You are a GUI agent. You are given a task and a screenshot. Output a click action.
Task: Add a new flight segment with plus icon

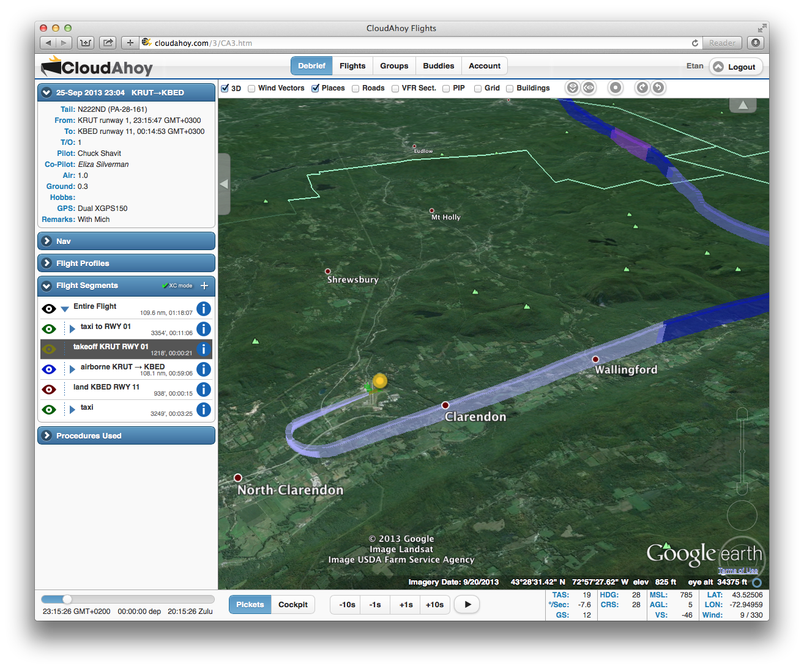204,286
